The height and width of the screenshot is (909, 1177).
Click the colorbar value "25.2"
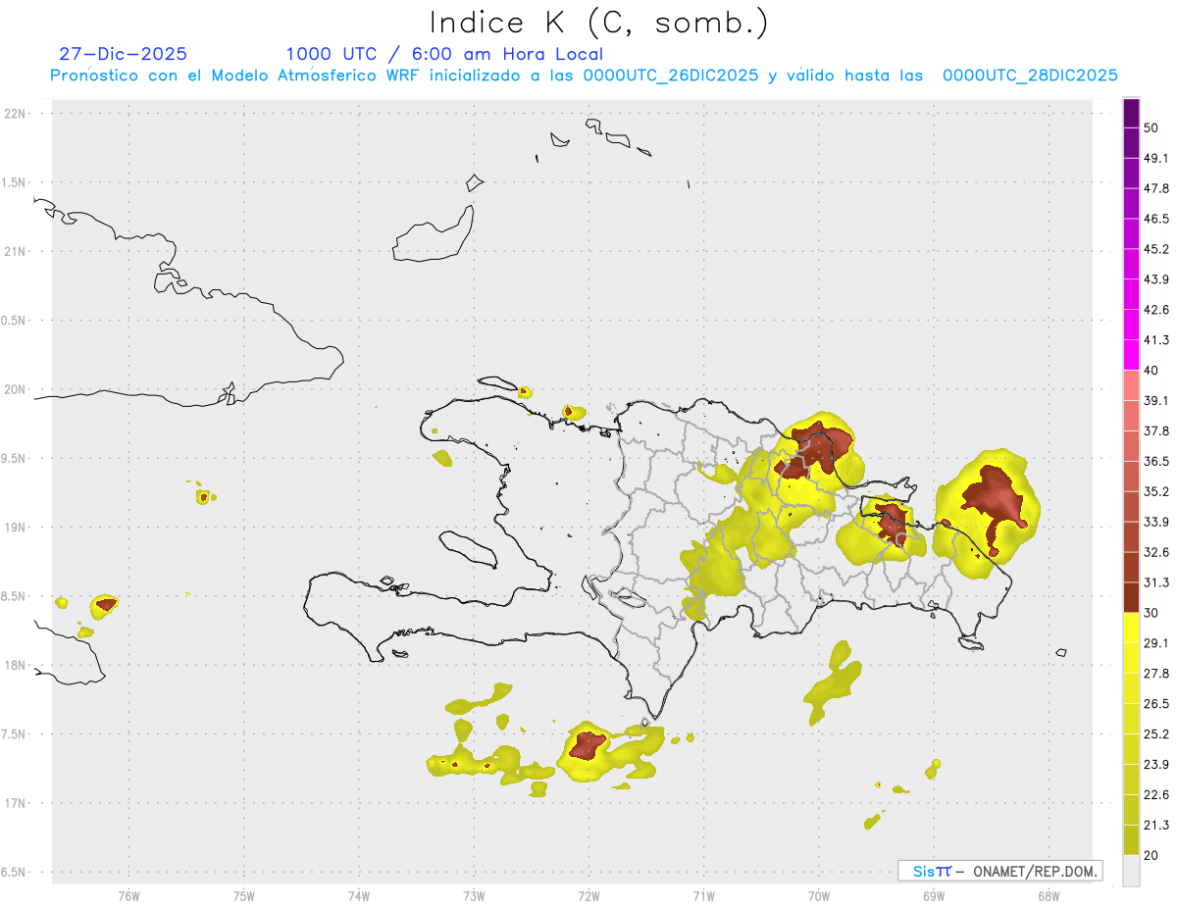pyautogui.click(x=1156, y=734)
